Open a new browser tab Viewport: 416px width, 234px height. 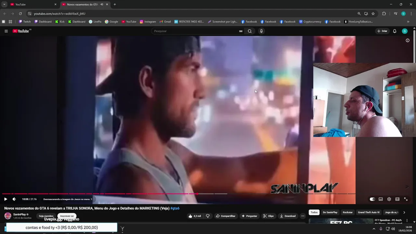pyautogui.click(x=115, y=5)
